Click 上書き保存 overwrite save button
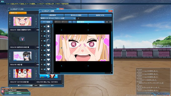171x96 pixels. 52,15
